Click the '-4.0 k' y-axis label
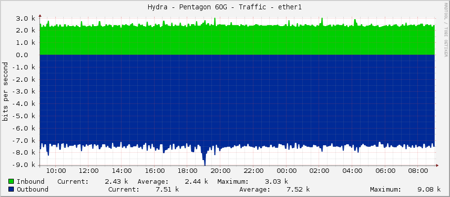The width and height of the screenshot is (450, 197). (24, 104)
